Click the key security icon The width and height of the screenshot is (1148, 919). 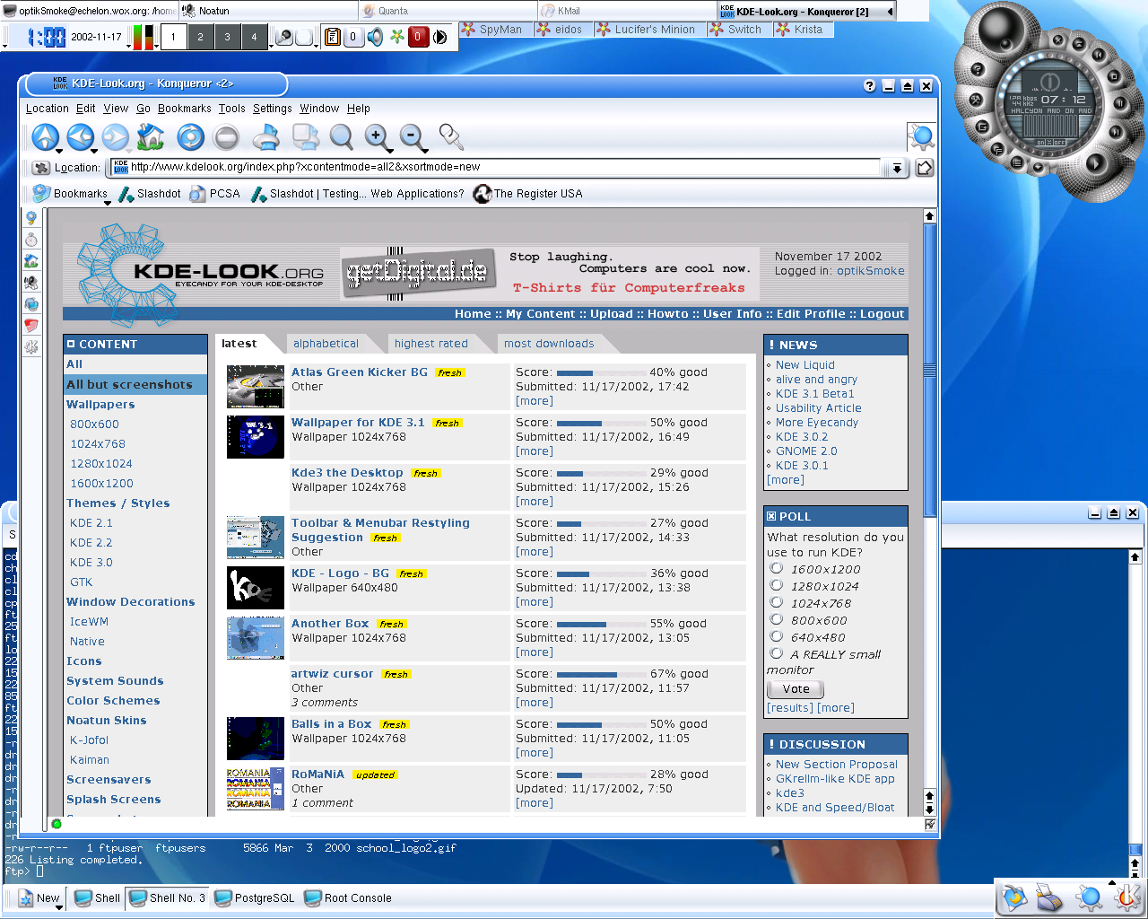pos(450,136)
